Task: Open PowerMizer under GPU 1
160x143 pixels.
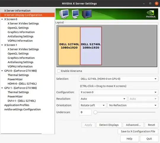Action: (15, 96)
